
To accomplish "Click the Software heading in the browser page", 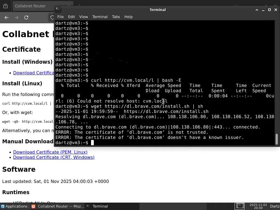I will [19, 169].
